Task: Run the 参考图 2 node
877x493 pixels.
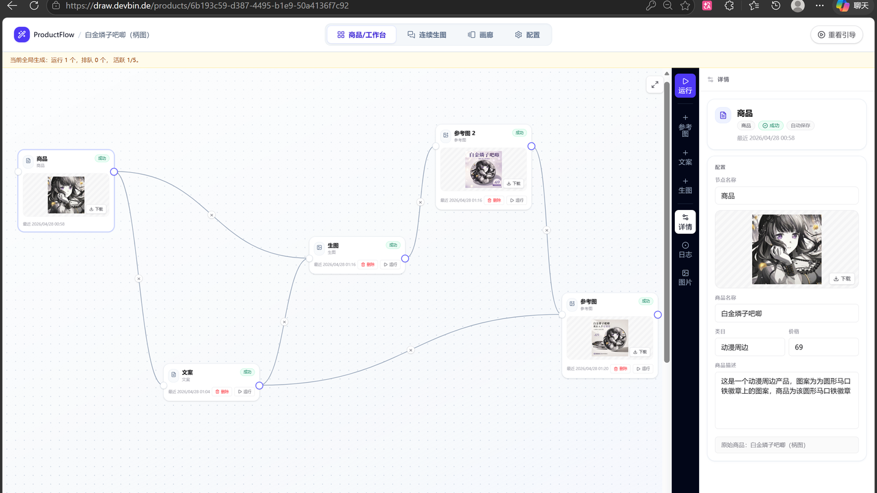Action: pos(517,200)
